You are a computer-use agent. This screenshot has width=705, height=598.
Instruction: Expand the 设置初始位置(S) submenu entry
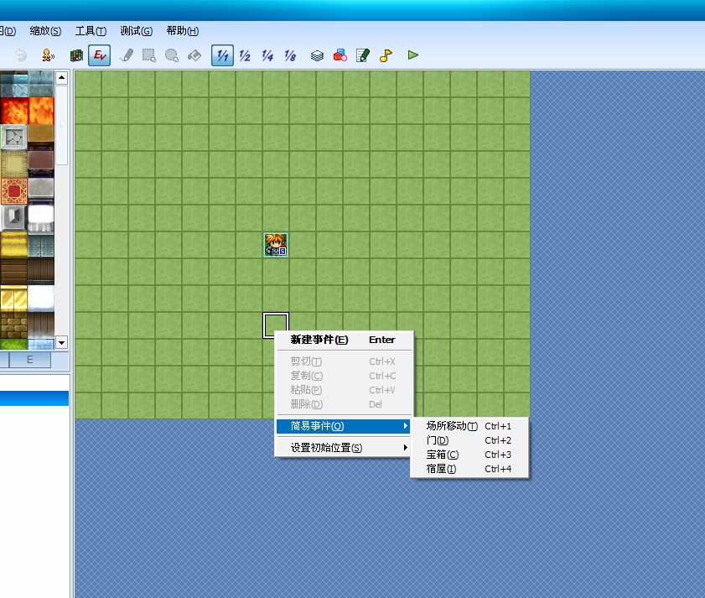[x=344, y=448]
